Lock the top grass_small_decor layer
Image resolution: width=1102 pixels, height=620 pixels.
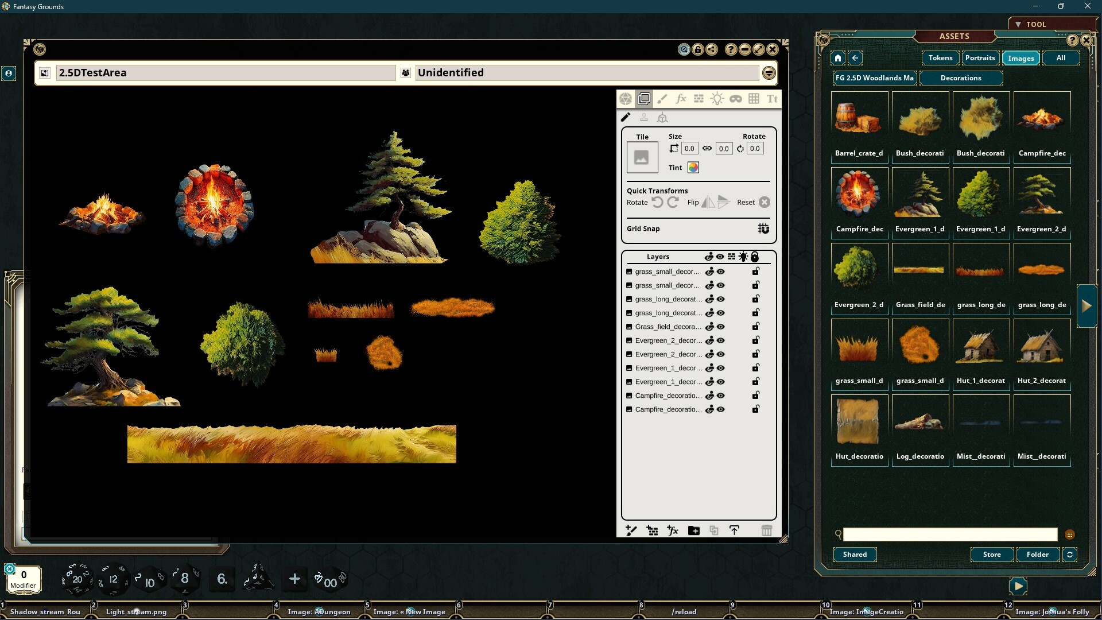(755, 271)
